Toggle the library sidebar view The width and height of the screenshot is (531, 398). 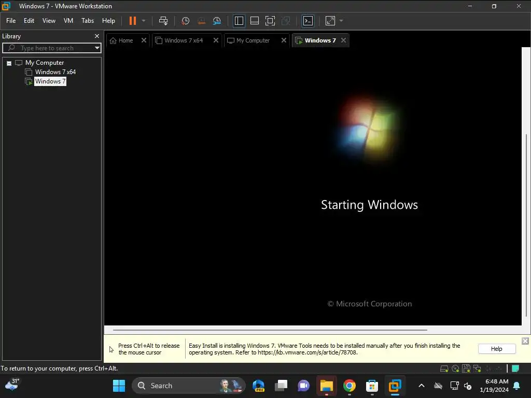(x=239, y=21)
